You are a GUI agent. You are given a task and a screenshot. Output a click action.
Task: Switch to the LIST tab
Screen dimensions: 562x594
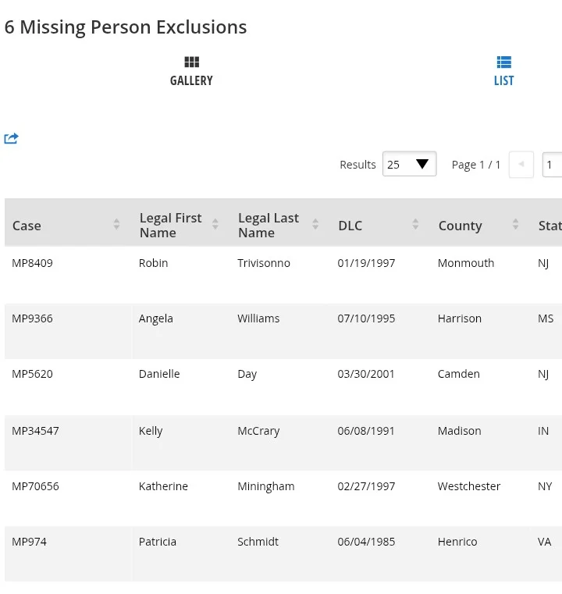pos(503,80)
